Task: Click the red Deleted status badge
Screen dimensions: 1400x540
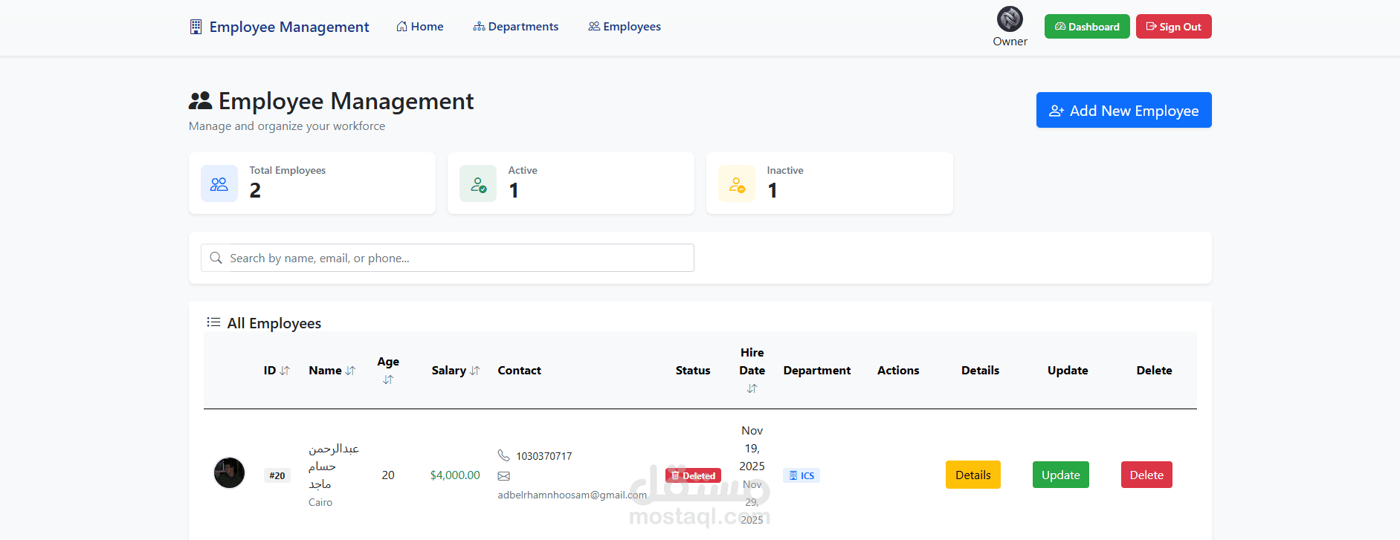Action: pos(693,475)
